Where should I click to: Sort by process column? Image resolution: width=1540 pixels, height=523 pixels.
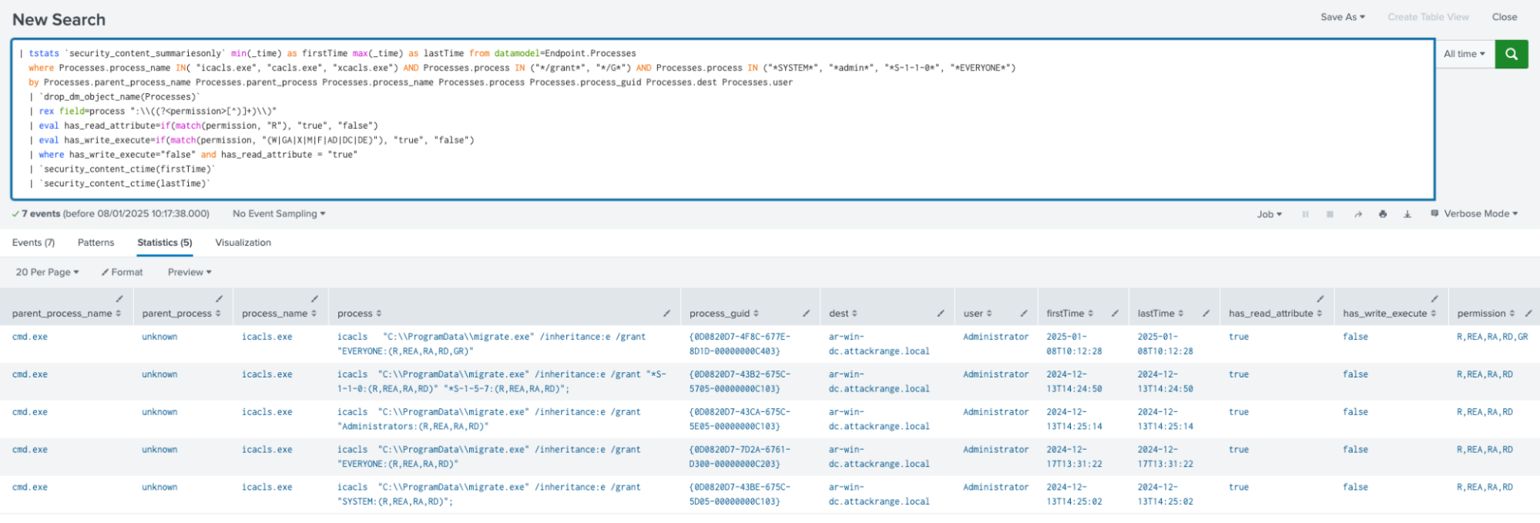(360, 313)
